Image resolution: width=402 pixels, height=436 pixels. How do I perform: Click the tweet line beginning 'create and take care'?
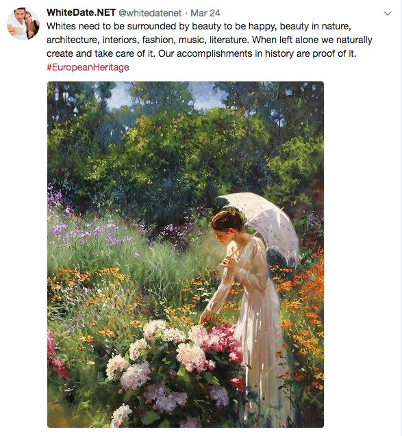click(x=201, y=53)
